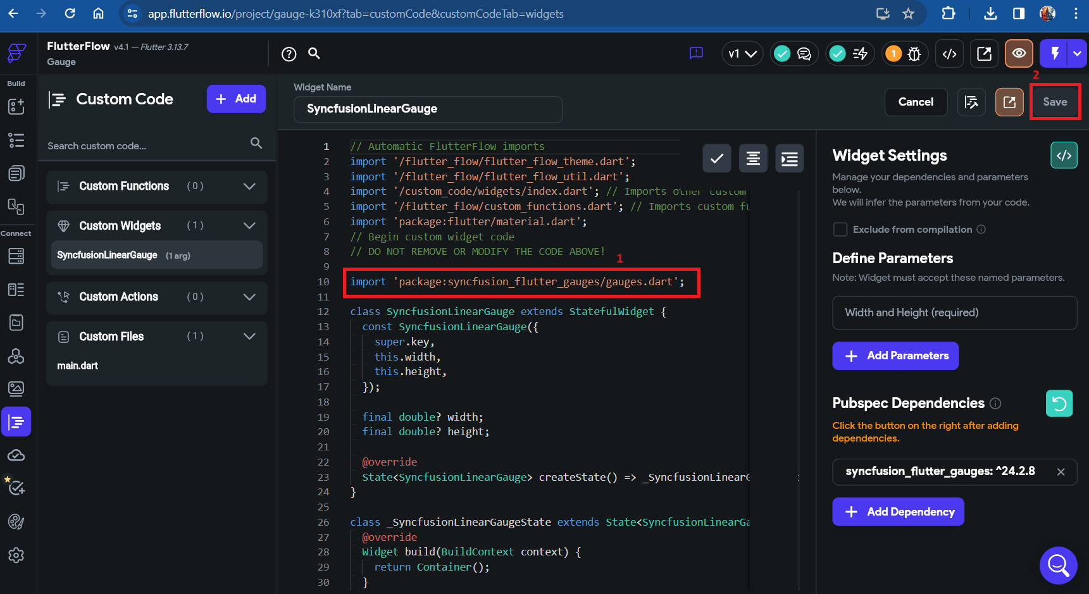This screenshot has height=594, width=1089.
Task: Bookmark page with star icon
Action: coord(908,13)
